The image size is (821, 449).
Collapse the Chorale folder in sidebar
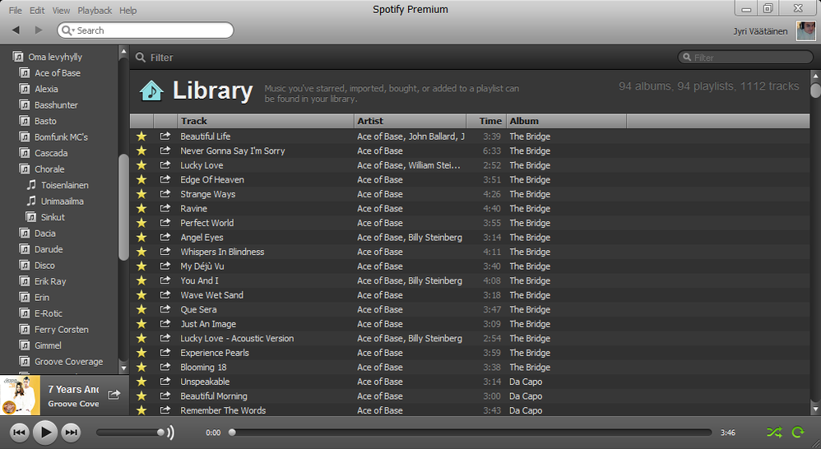(24, 169)
